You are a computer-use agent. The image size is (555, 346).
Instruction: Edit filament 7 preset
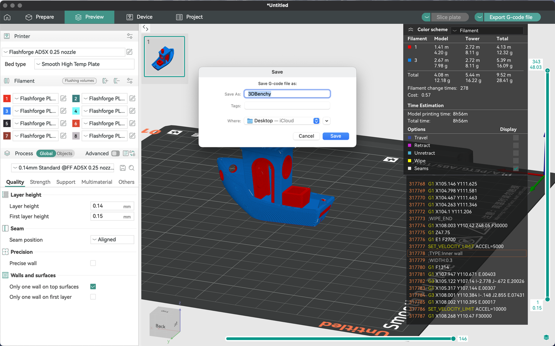coord(63,136)
